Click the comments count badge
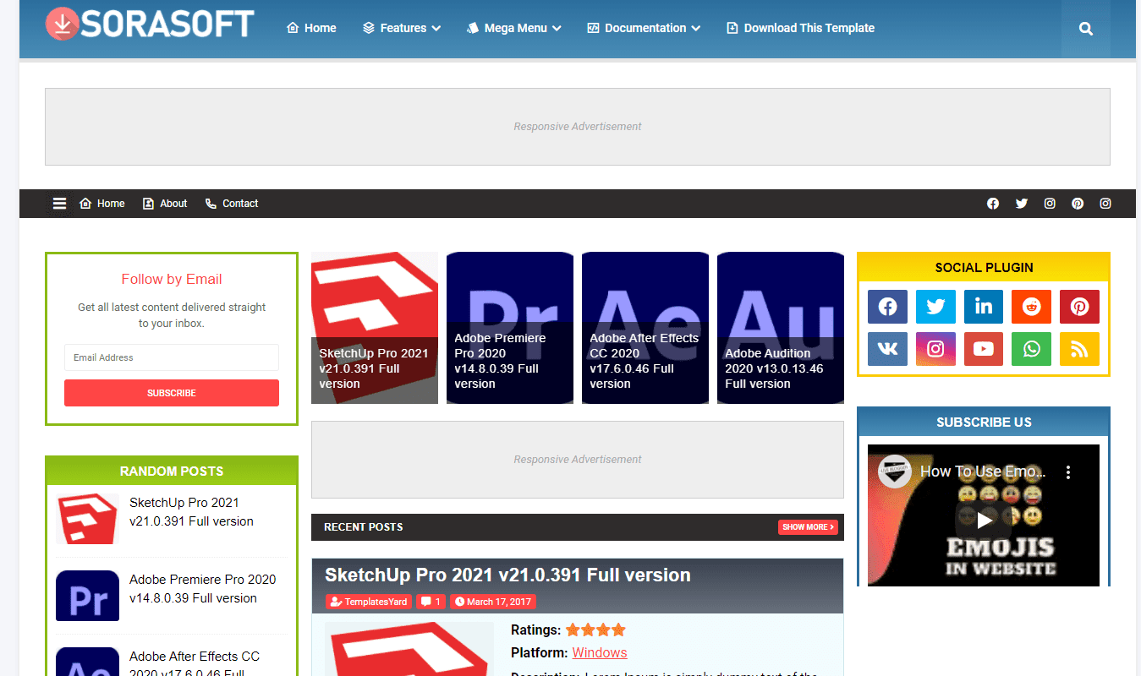 coord(431,602)
